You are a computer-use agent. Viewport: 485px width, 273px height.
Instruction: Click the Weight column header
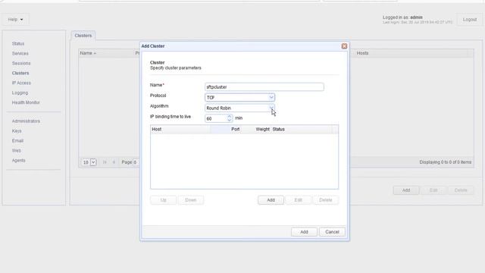[x=256, y=130]
